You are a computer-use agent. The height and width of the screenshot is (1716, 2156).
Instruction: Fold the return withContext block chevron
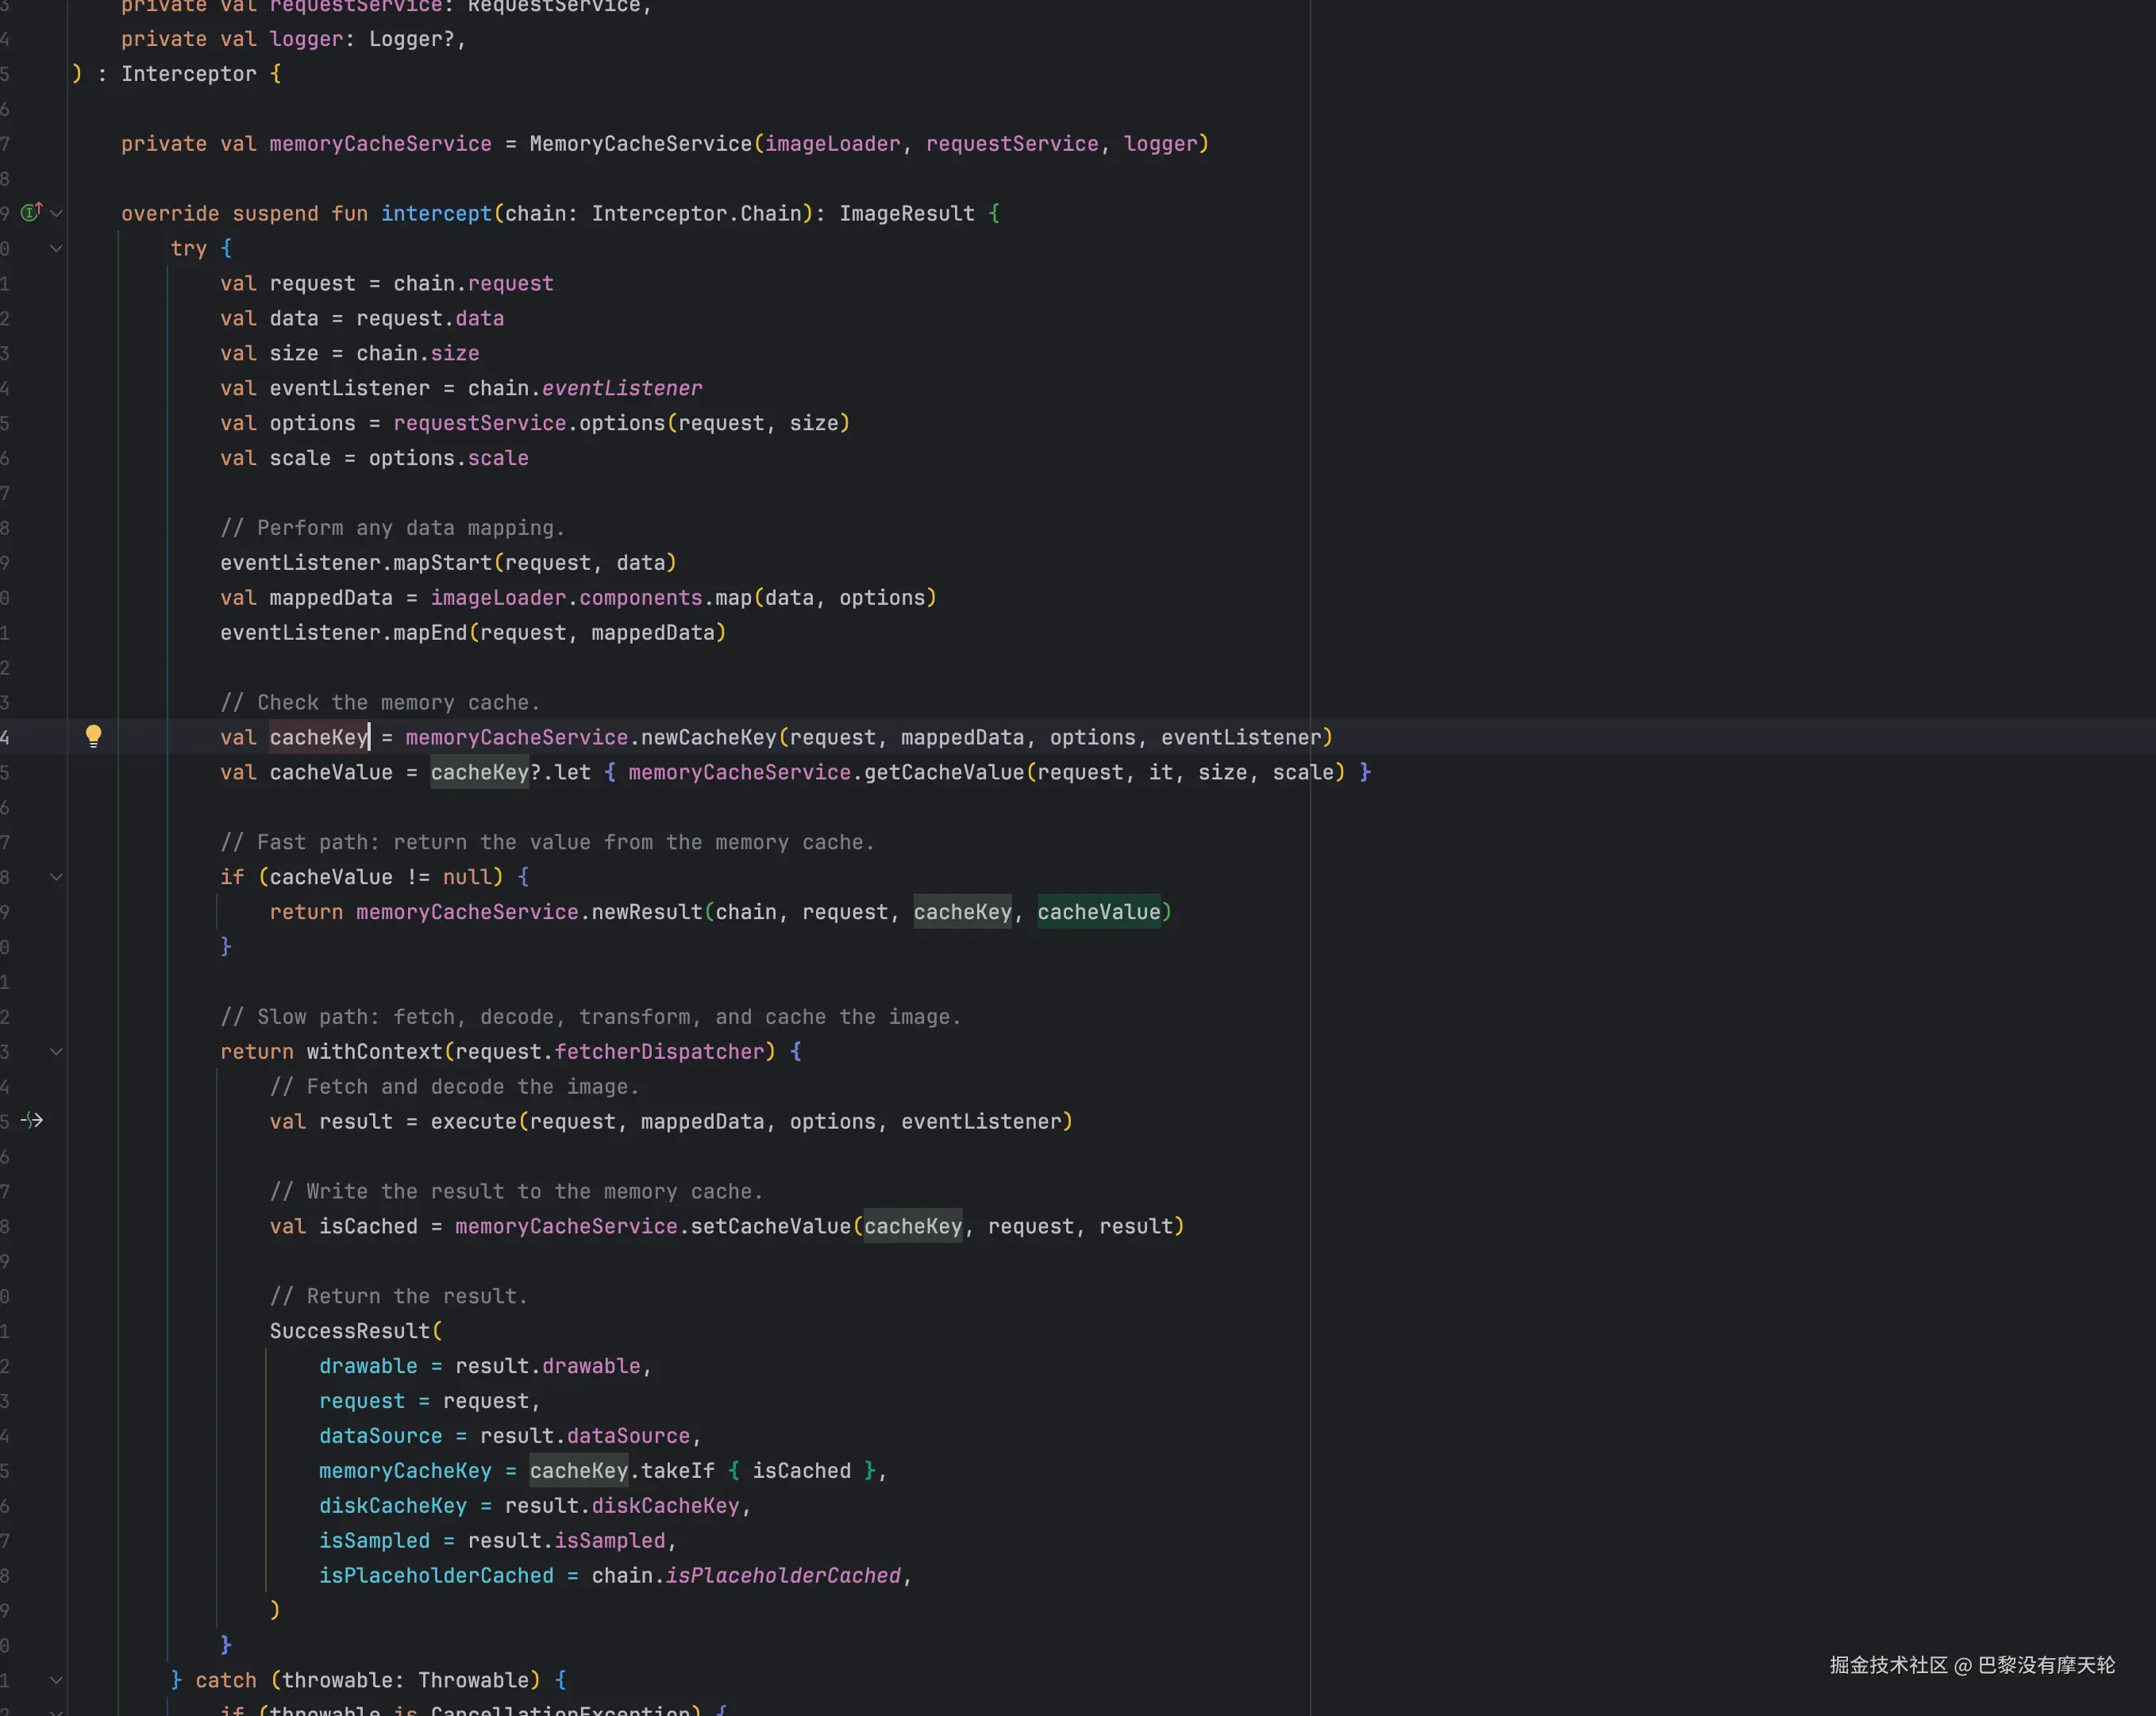(x=57, y=1052)
